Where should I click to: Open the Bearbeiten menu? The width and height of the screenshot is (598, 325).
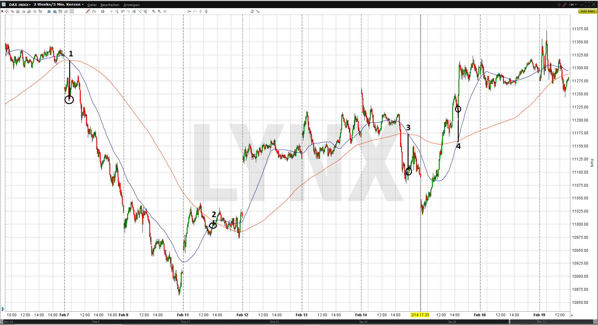click(110, 4)
